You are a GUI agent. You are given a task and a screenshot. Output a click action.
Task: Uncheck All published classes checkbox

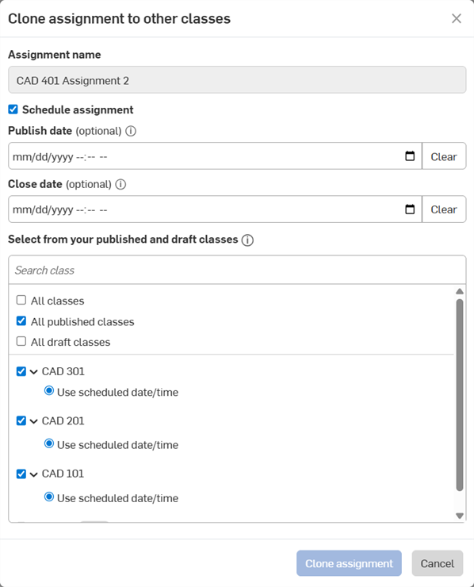click(21, 320)
